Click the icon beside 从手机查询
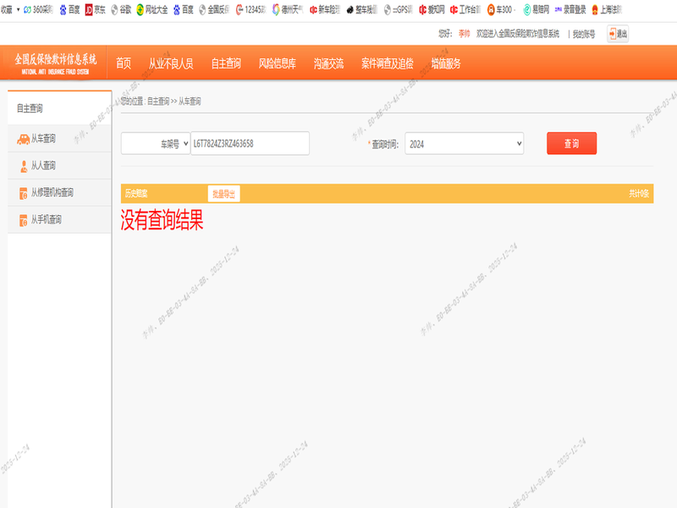Screen dimensions: 677x508 [x=24, y=220]
